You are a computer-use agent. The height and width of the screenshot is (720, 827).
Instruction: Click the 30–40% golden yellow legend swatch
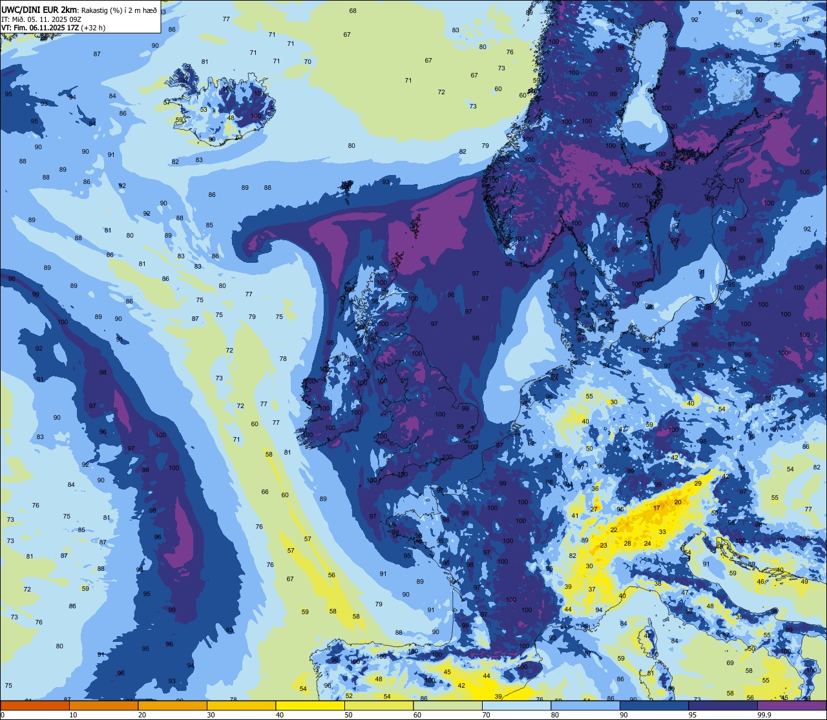pyautogui.click(x=241, y=705)
